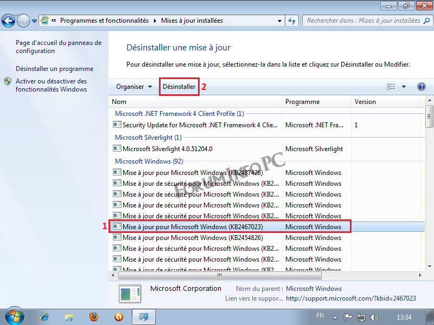Click 'Mises à jour installées' breadcrumb

click(x=192, y=21)
